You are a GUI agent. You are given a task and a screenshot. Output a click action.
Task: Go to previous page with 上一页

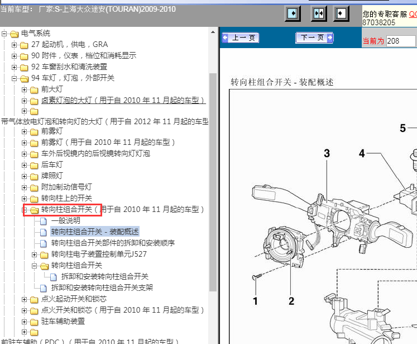click(x=241, y=38)
